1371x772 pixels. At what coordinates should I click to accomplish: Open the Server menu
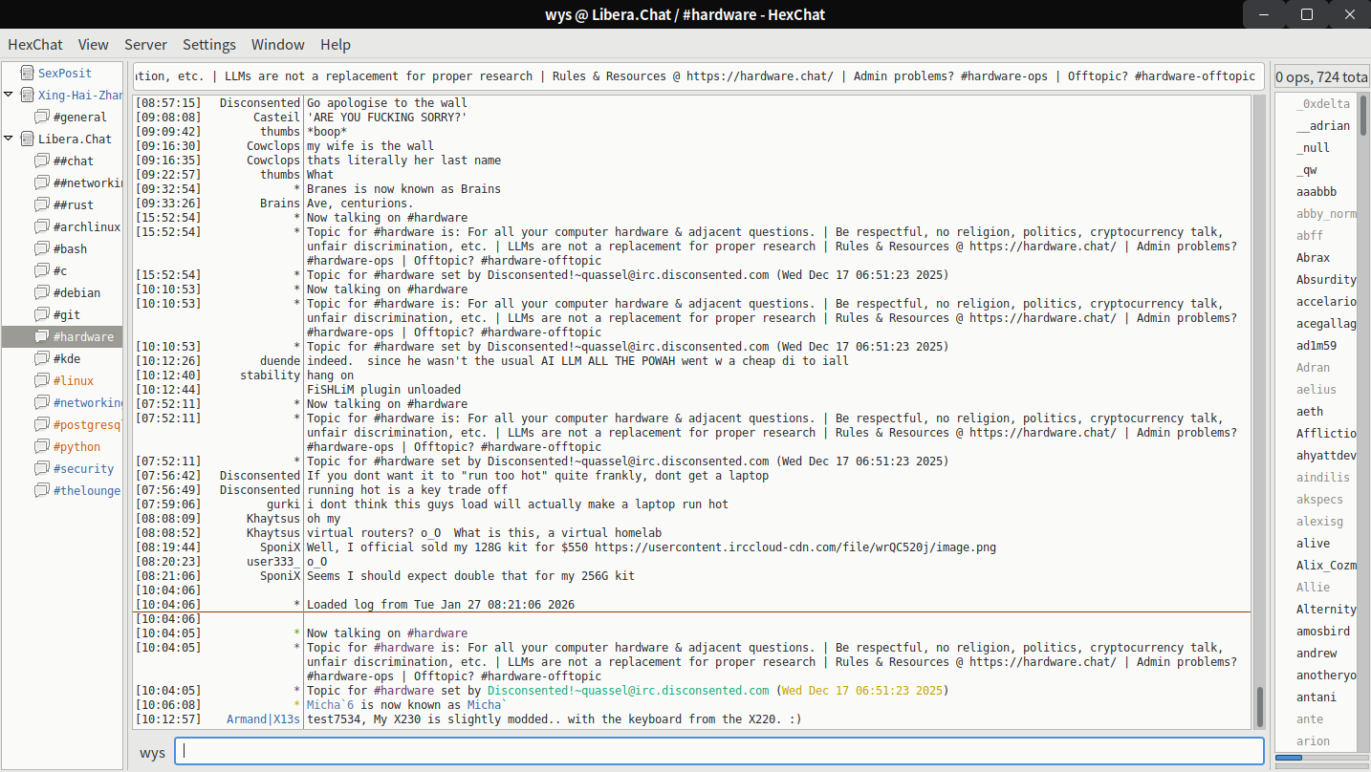tap(145, 45)
